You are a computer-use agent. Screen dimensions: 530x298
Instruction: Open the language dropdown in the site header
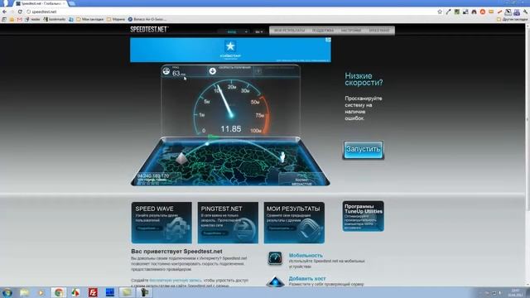pos(259,31)
